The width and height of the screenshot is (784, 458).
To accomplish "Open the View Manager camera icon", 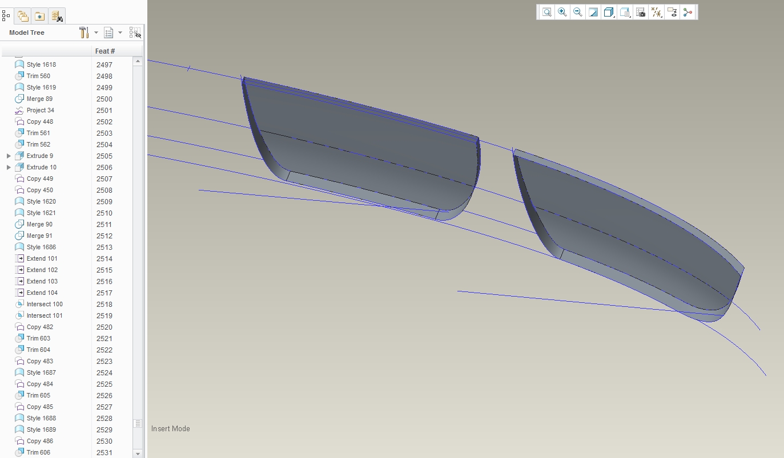I will click(x=641, y=12).
